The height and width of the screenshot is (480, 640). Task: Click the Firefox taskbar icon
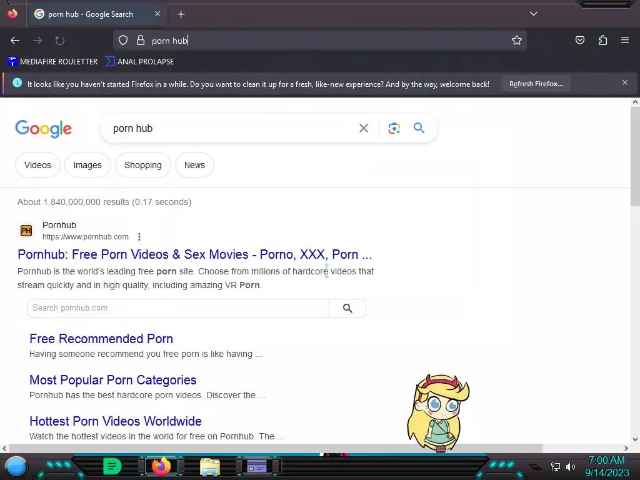point(161,466)
